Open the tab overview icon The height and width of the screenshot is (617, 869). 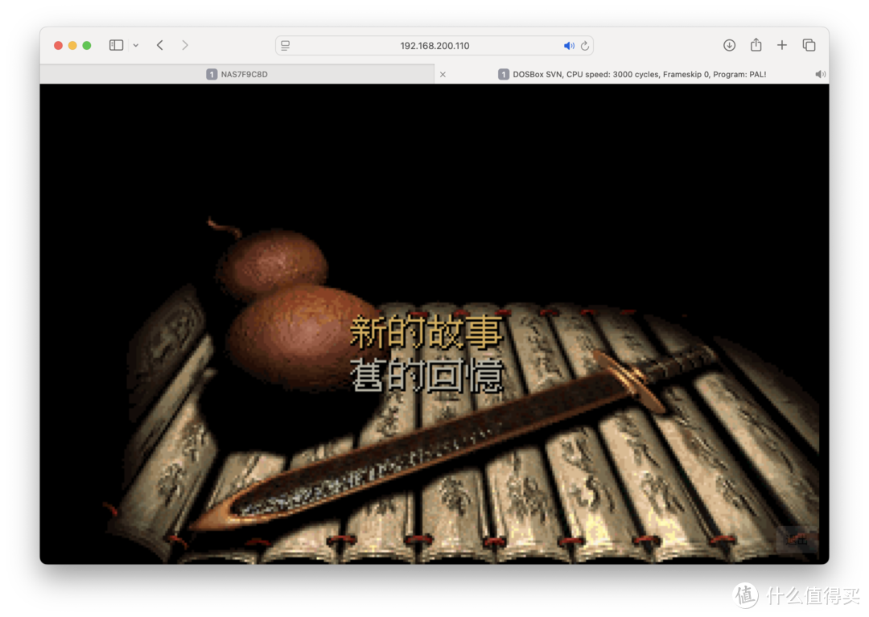pyautogui.click(x=809, y=45)
